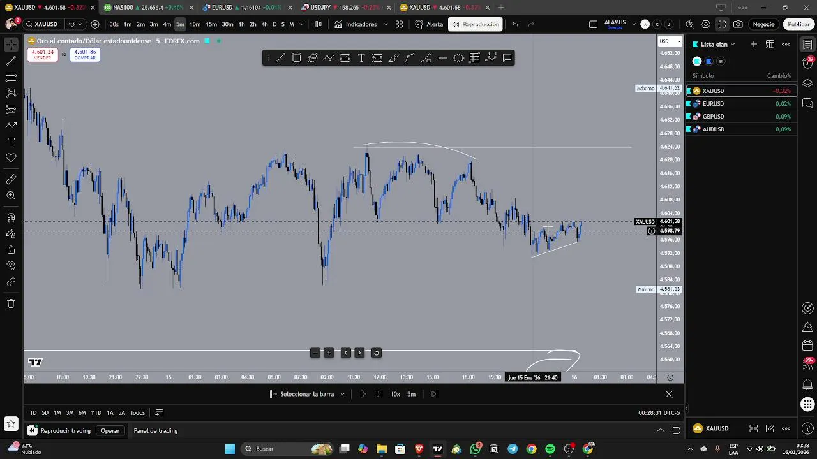Open layout setup square icon
817x459 pixels.
tap(593, 24)
